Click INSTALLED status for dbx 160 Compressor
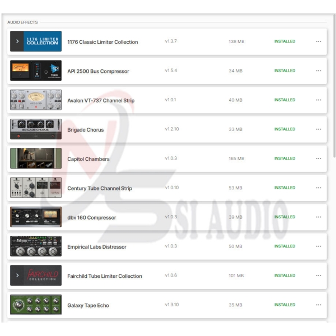 (x=285, y=217)
